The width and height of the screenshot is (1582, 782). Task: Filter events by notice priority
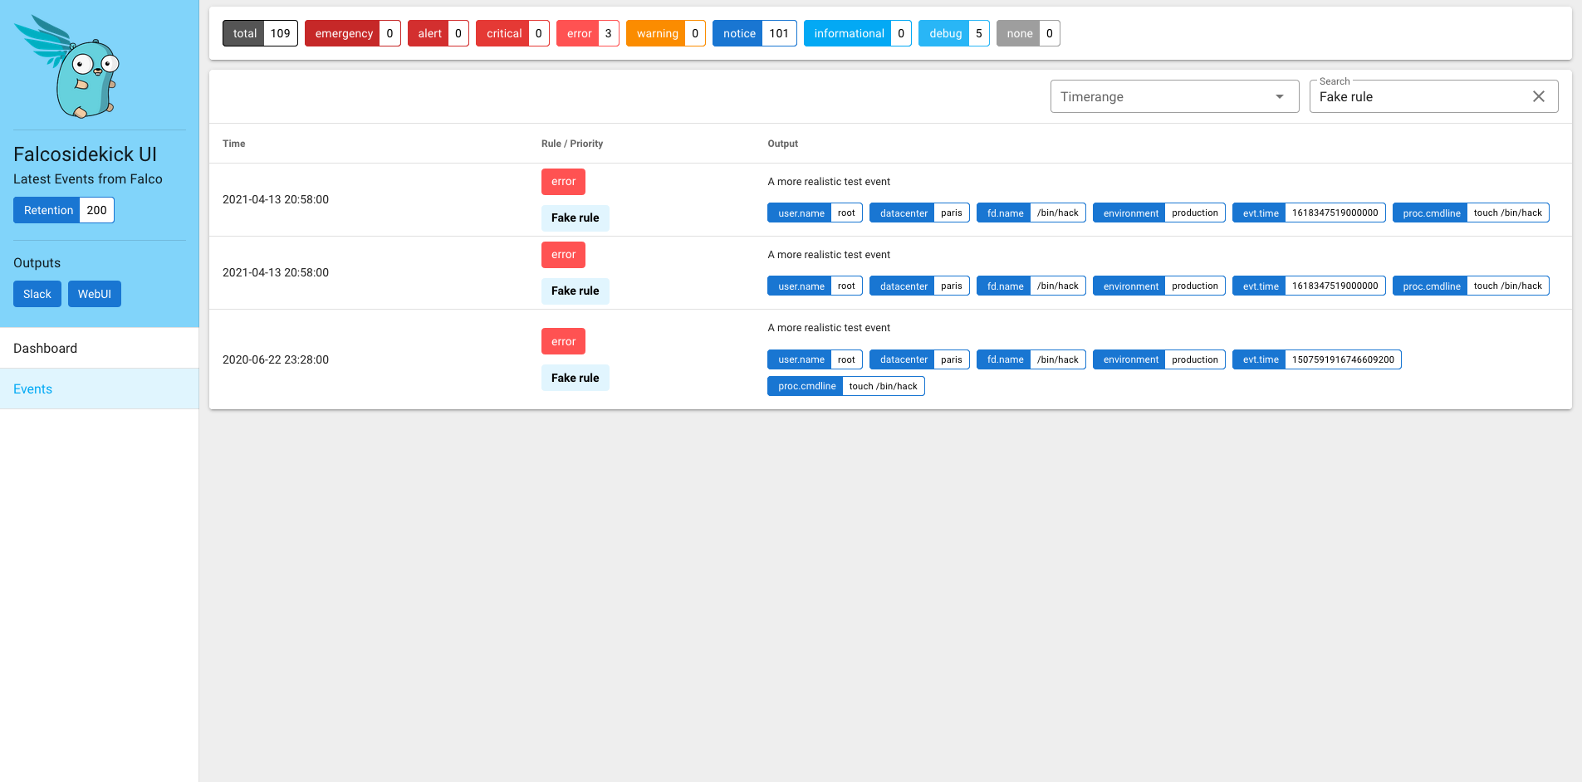754,33
